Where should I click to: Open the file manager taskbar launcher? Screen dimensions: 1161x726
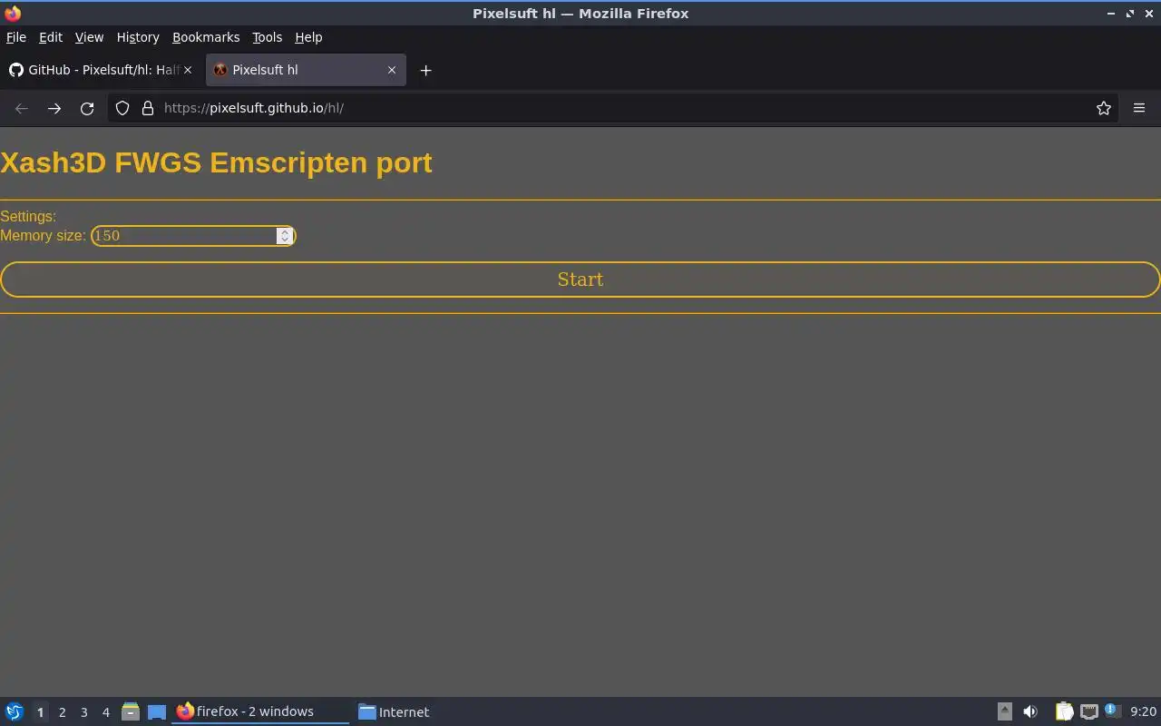pyautogui.click(x=131, y=711)
